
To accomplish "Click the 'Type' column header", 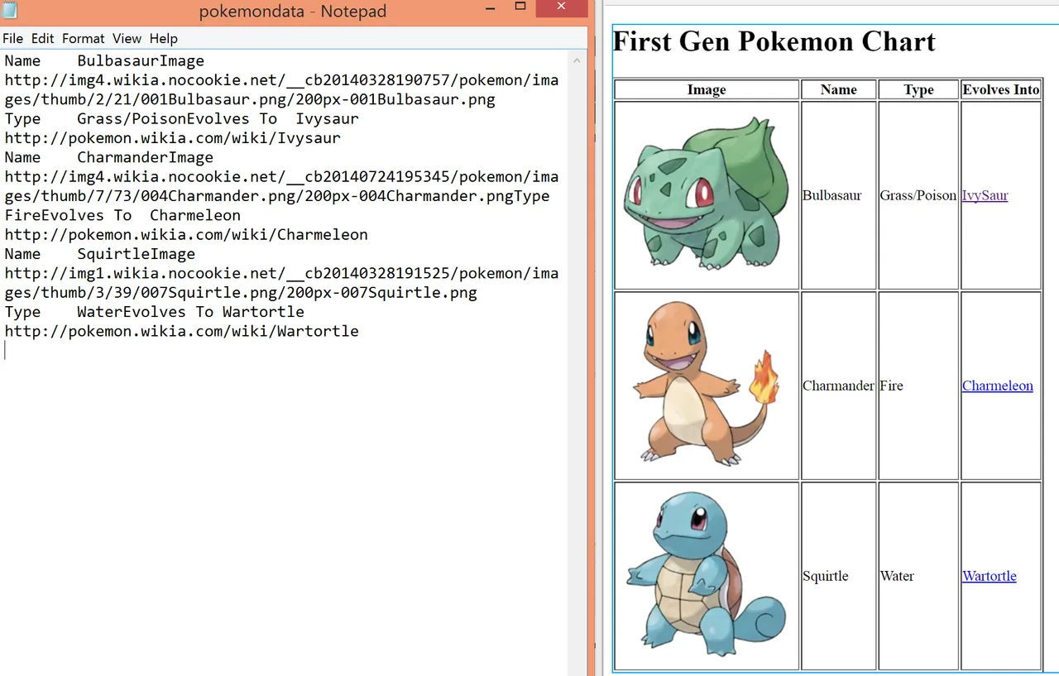I will pos(918,89).
